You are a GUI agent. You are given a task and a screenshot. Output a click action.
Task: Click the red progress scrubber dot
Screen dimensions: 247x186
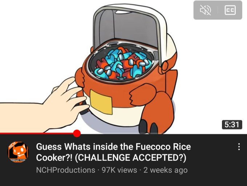(x=77, y=134)
